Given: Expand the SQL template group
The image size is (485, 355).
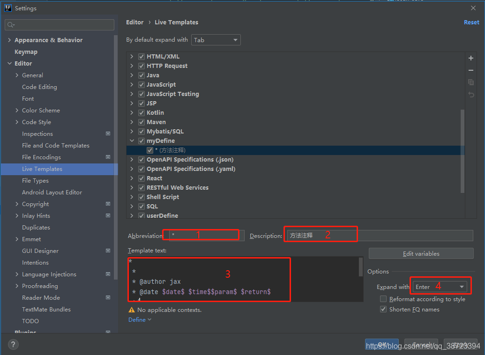Looking at the screenshot, I should [132, 206].
